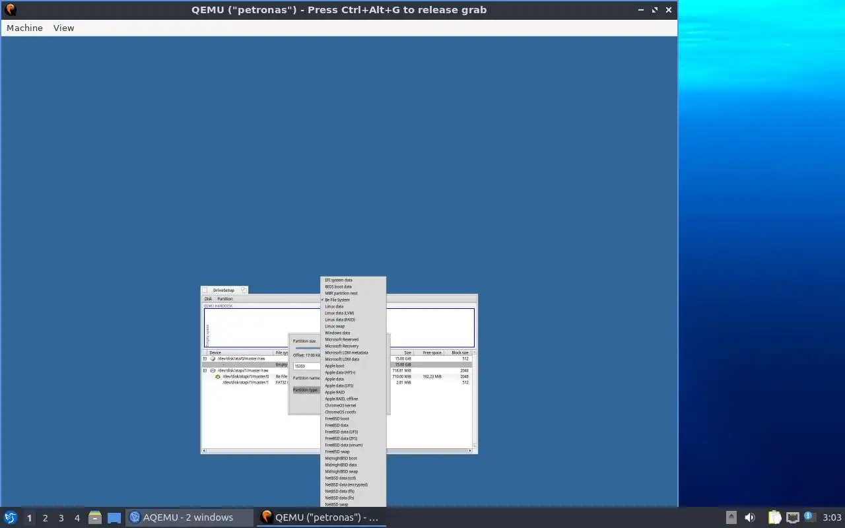Choose Linux data (RAID) entry
This screenshot has width=845, height=528.
point(353,319)
